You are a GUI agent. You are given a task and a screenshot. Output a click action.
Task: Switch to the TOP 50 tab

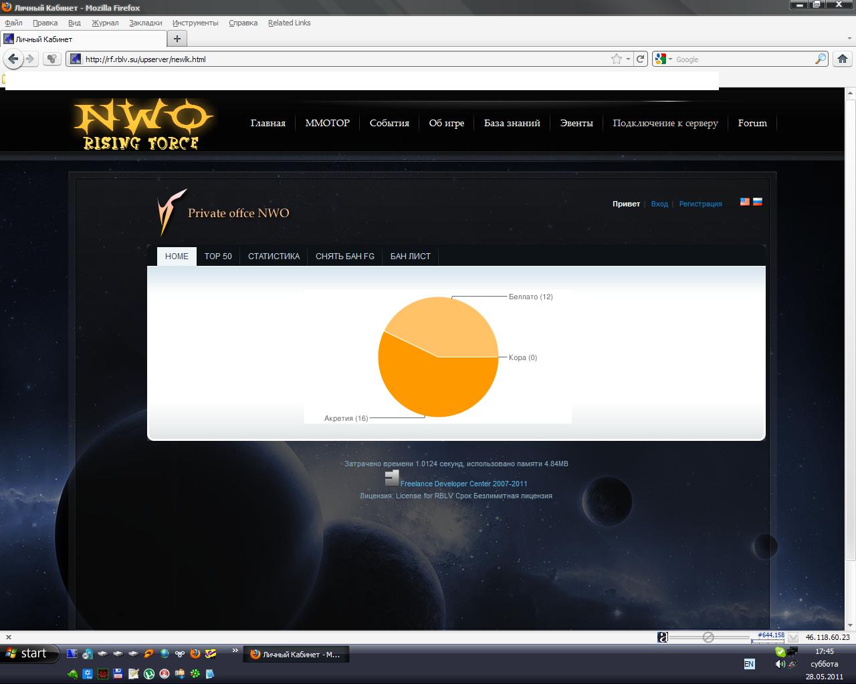218,256
